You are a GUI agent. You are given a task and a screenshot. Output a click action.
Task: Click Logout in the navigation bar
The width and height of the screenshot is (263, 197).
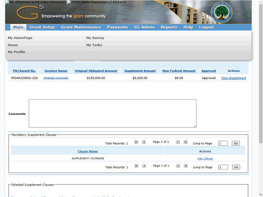tap(206, 27)
